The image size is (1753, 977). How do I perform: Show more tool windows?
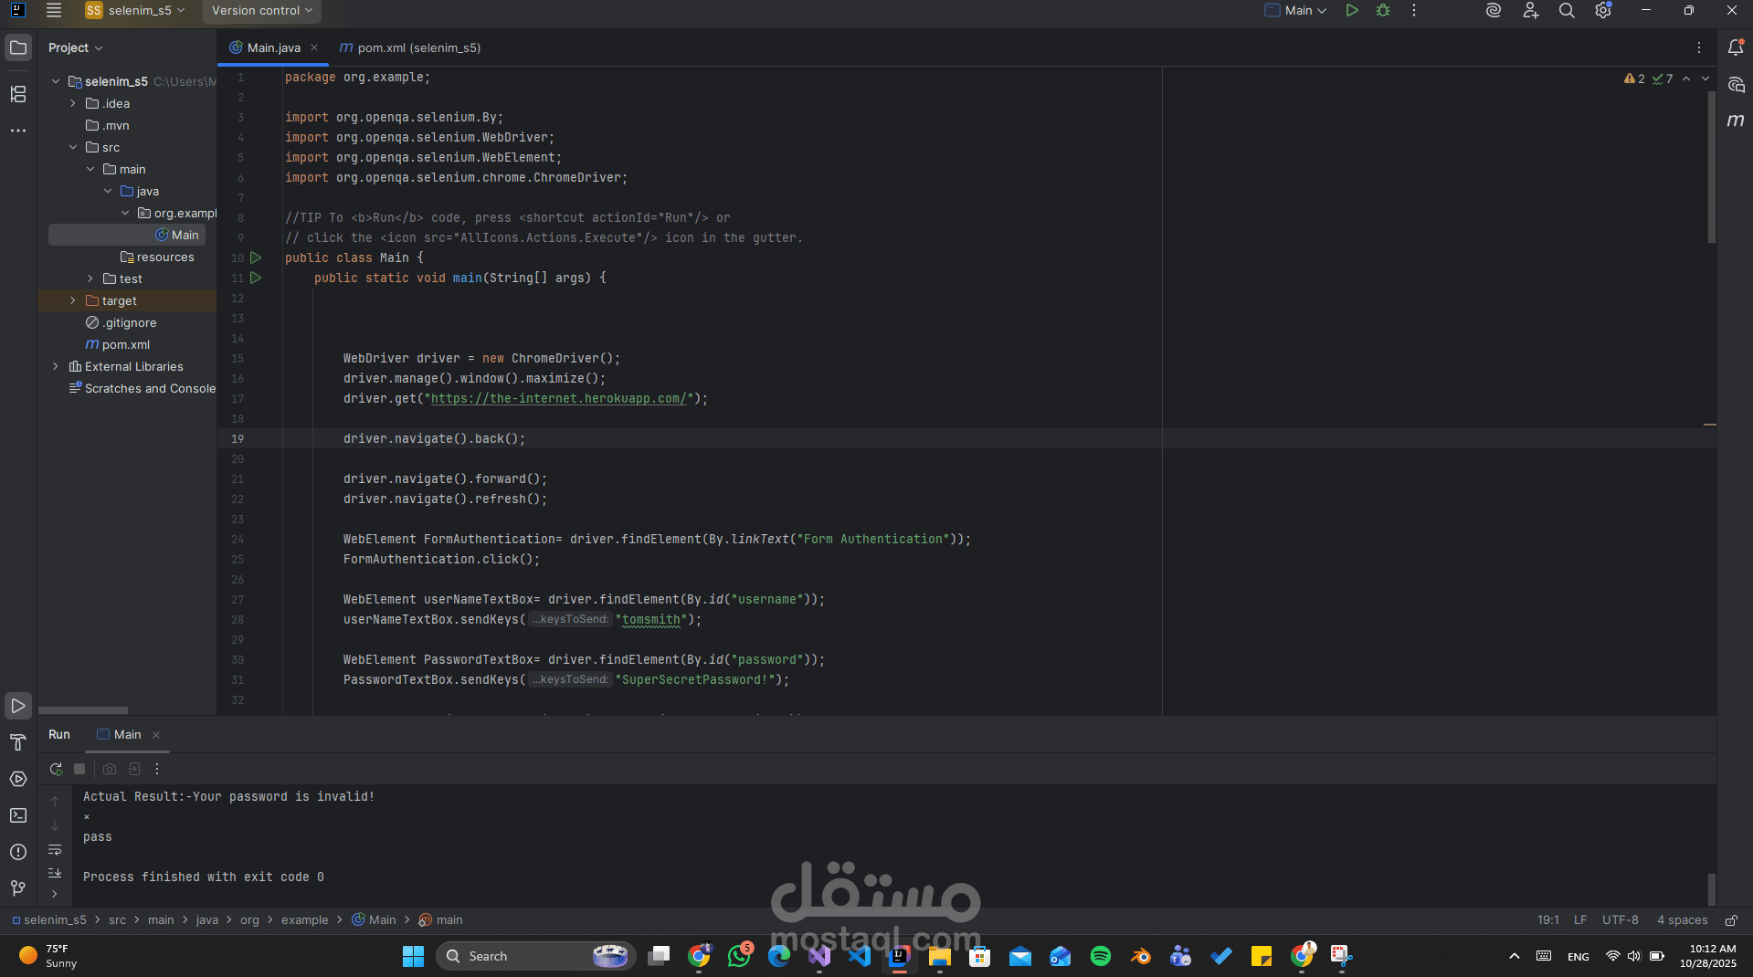pyautogui.click(x=18, y=131)
